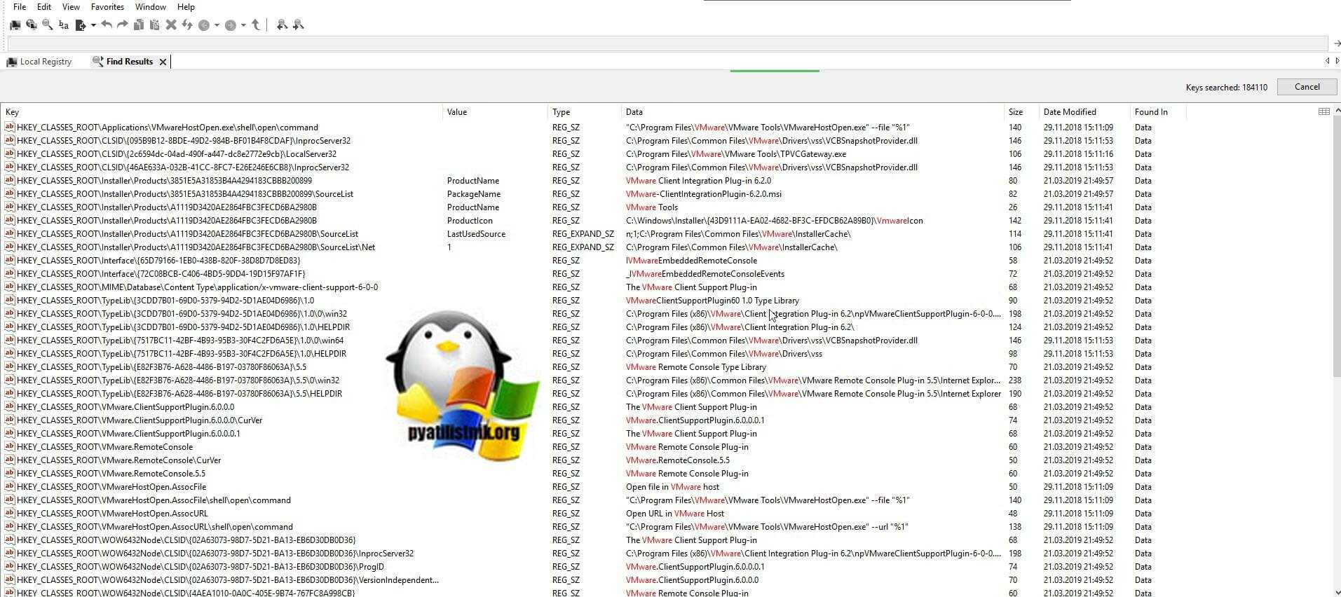
Task: Click the Find magnifier toolbar icon
Action: [47, 25]
